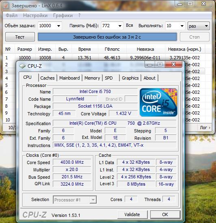This screenshot has height=223, width=216.
Task: Click the Измер. column header
Action: click(45, 49)
